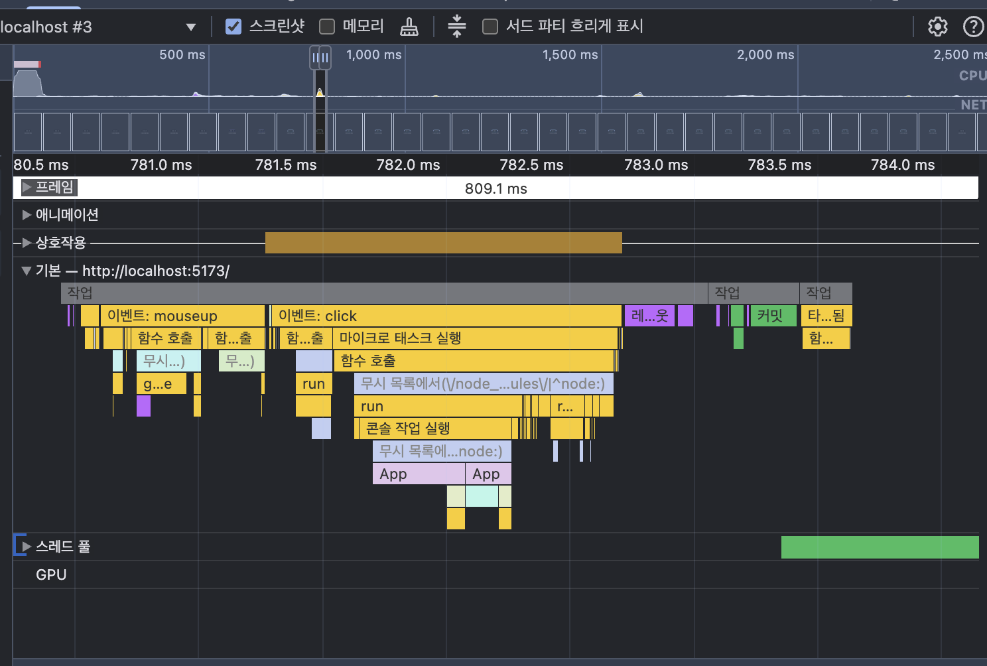The width and height of the screenshot is (987, 666).
Task: Expand the 스레드 풀 track
Action: (27, 547)
